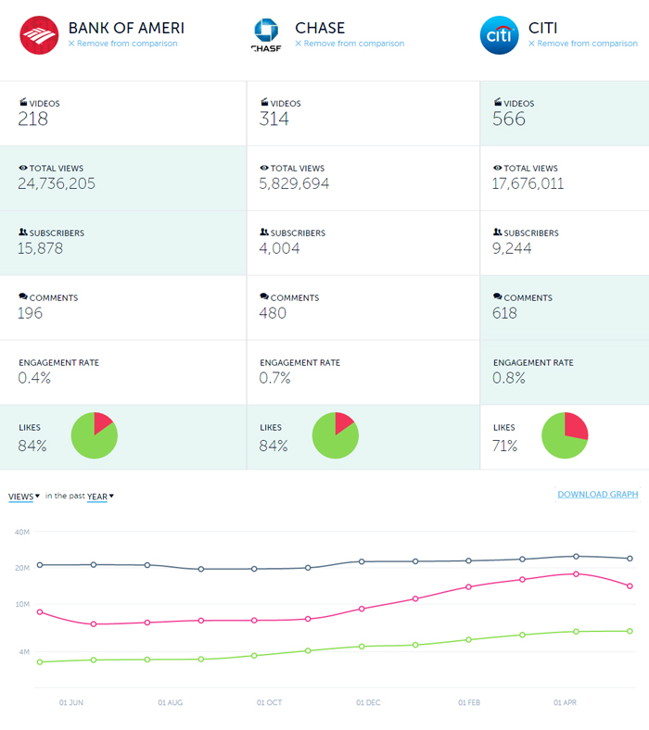
Task: Click Citi likes pie chart
Action: (x=565, y=435)
